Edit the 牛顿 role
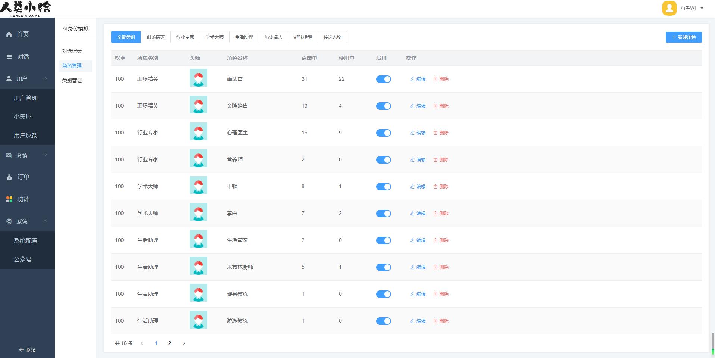The image size is (715, 358). [x=418, y=187]
